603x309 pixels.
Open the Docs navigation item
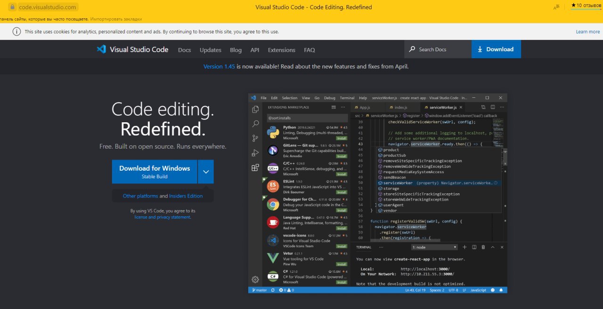pos(185,50)
